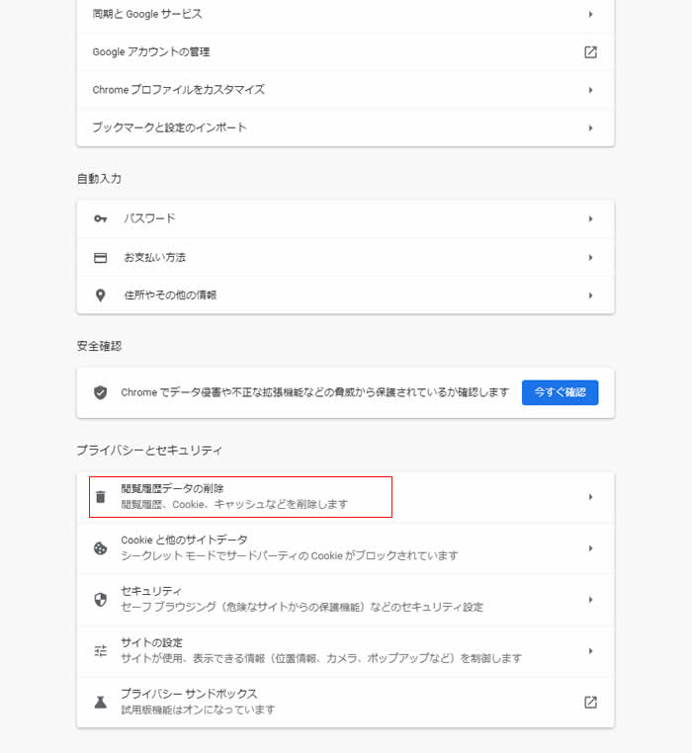Image resolution: width=692 pixels, height=753 pixels.
Task: Click the key icon beside パスワード
Action: pos(101,218)
